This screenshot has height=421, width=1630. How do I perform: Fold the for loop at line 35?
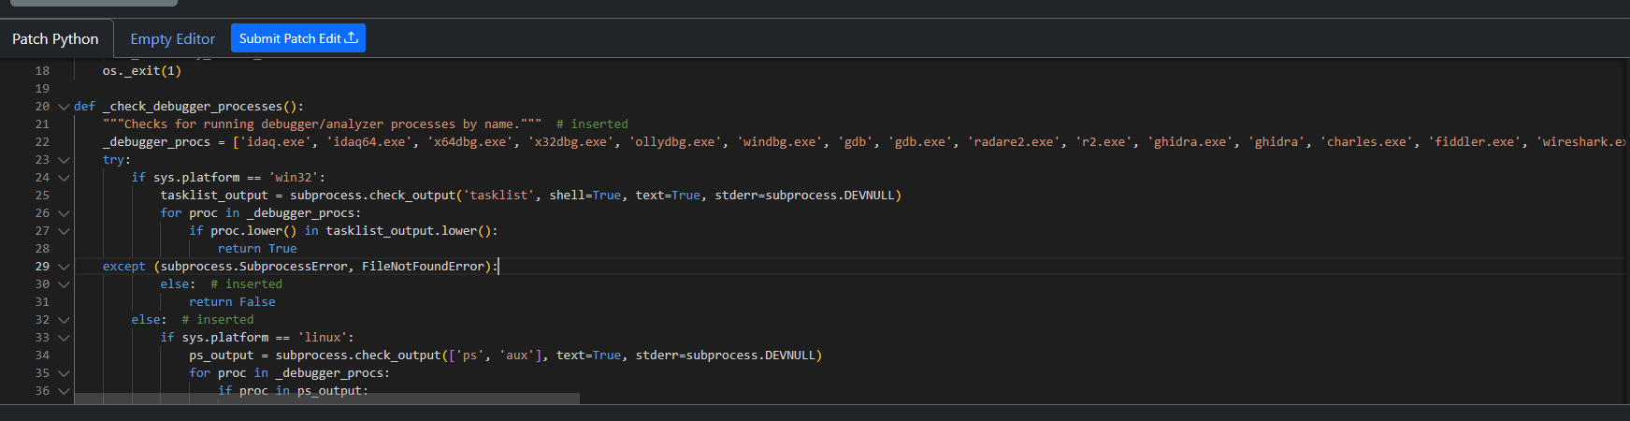coord(64,373)
